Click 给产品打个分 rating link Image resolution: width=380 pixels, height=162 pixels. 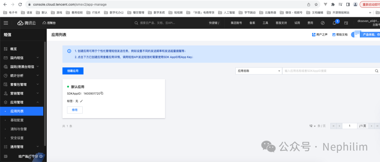(31, 156)
